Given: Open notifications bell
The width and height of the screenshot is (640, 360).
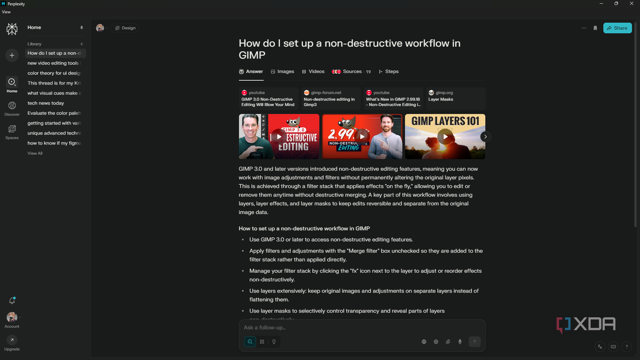Looking at the screenshot, I should coord(12,301).
